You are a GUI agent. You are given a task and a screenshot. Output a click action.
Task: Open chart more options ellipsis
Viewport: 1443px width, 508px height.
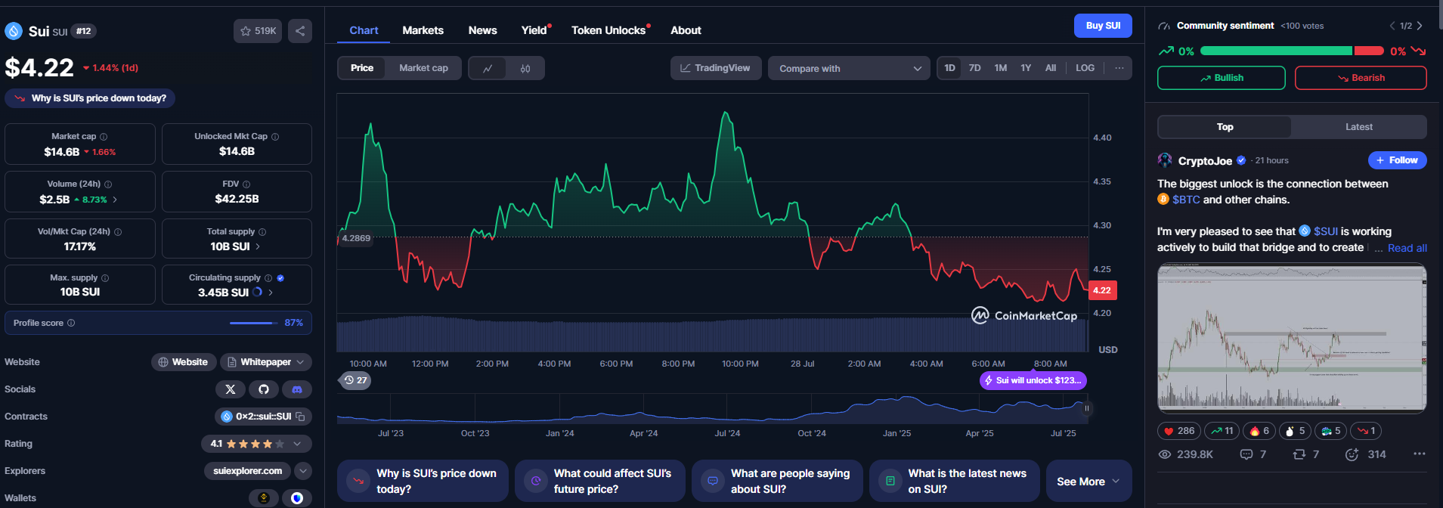(x=1119, y=68)
